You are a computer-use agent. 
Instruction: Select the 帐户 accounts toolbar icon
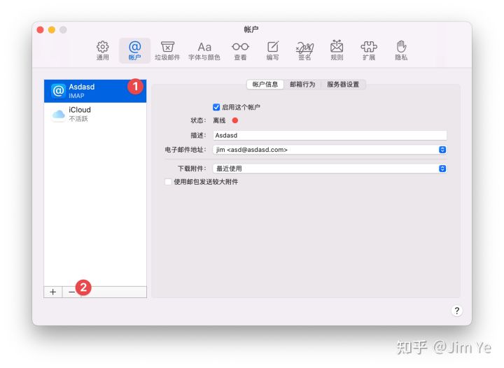[x=134, y=51]
